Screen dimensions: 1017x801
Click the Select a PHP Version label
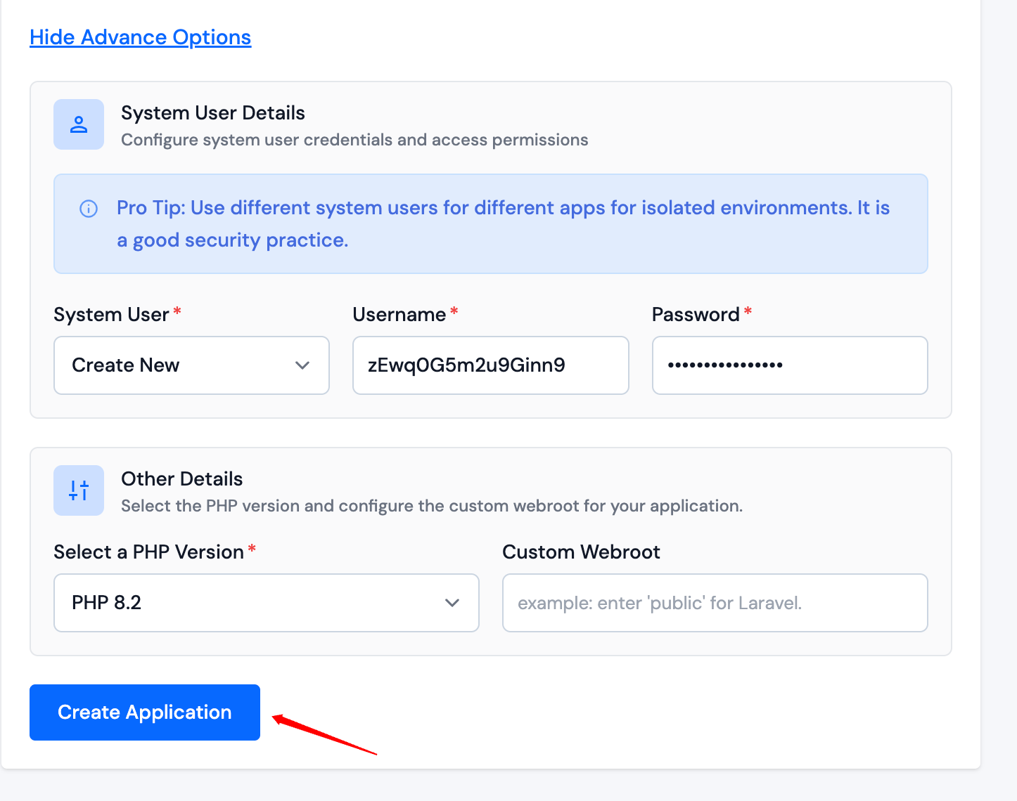pyautogui.click(x=148, y=552)
